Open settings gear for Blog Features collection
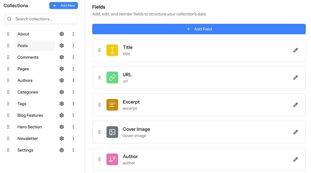The width and height of the screenshot is (311, 173). 62,115
